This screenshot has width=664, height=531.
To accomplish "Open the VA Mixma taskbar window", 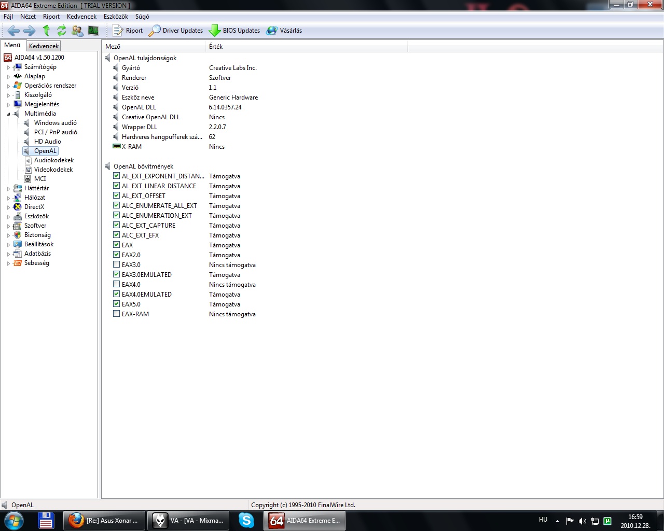I will click(189, 521).
